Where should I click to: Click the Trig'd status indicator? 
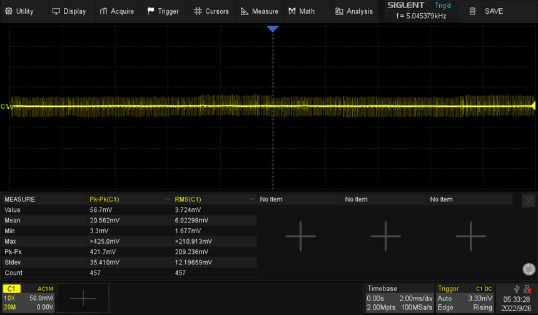point(443,6)
